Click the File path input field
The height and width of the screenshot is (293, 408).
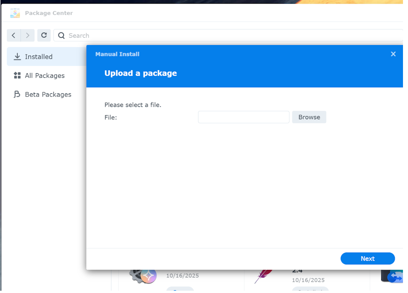244,117
